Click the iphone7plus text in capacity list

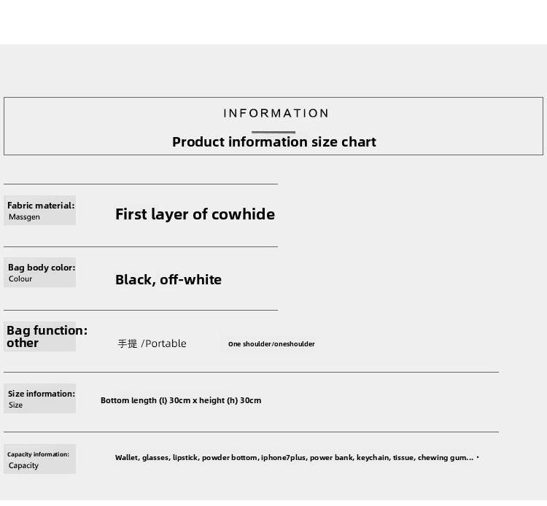click(x=283, y=458)
